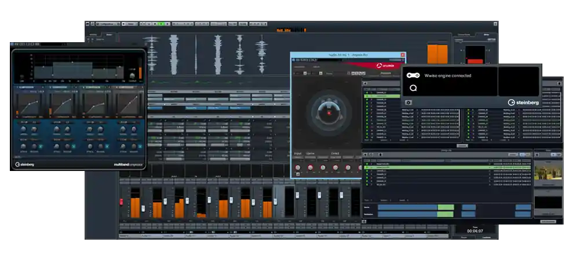
Task: Click the round icon atop the video preview panel
Action: (x=537, y=155)
